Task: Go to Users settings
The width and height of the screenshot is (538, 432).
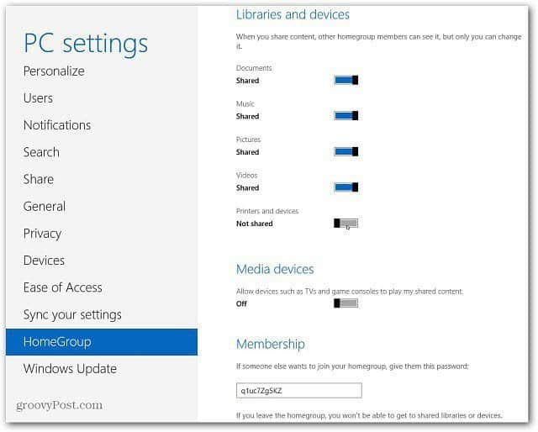Action: pyautogui.click(x=38, y=98)
